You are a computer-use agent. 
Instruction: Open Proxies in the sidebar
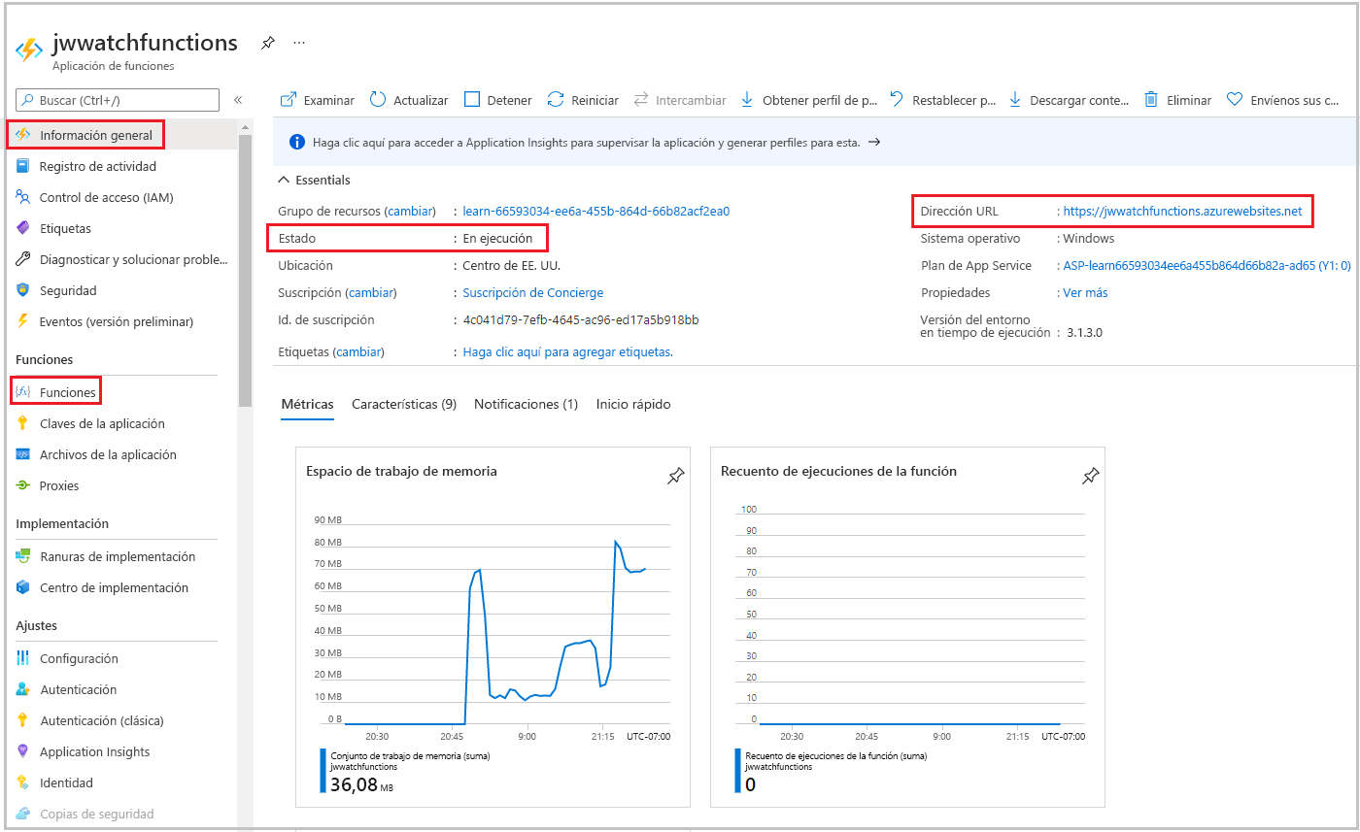(59, 485)
